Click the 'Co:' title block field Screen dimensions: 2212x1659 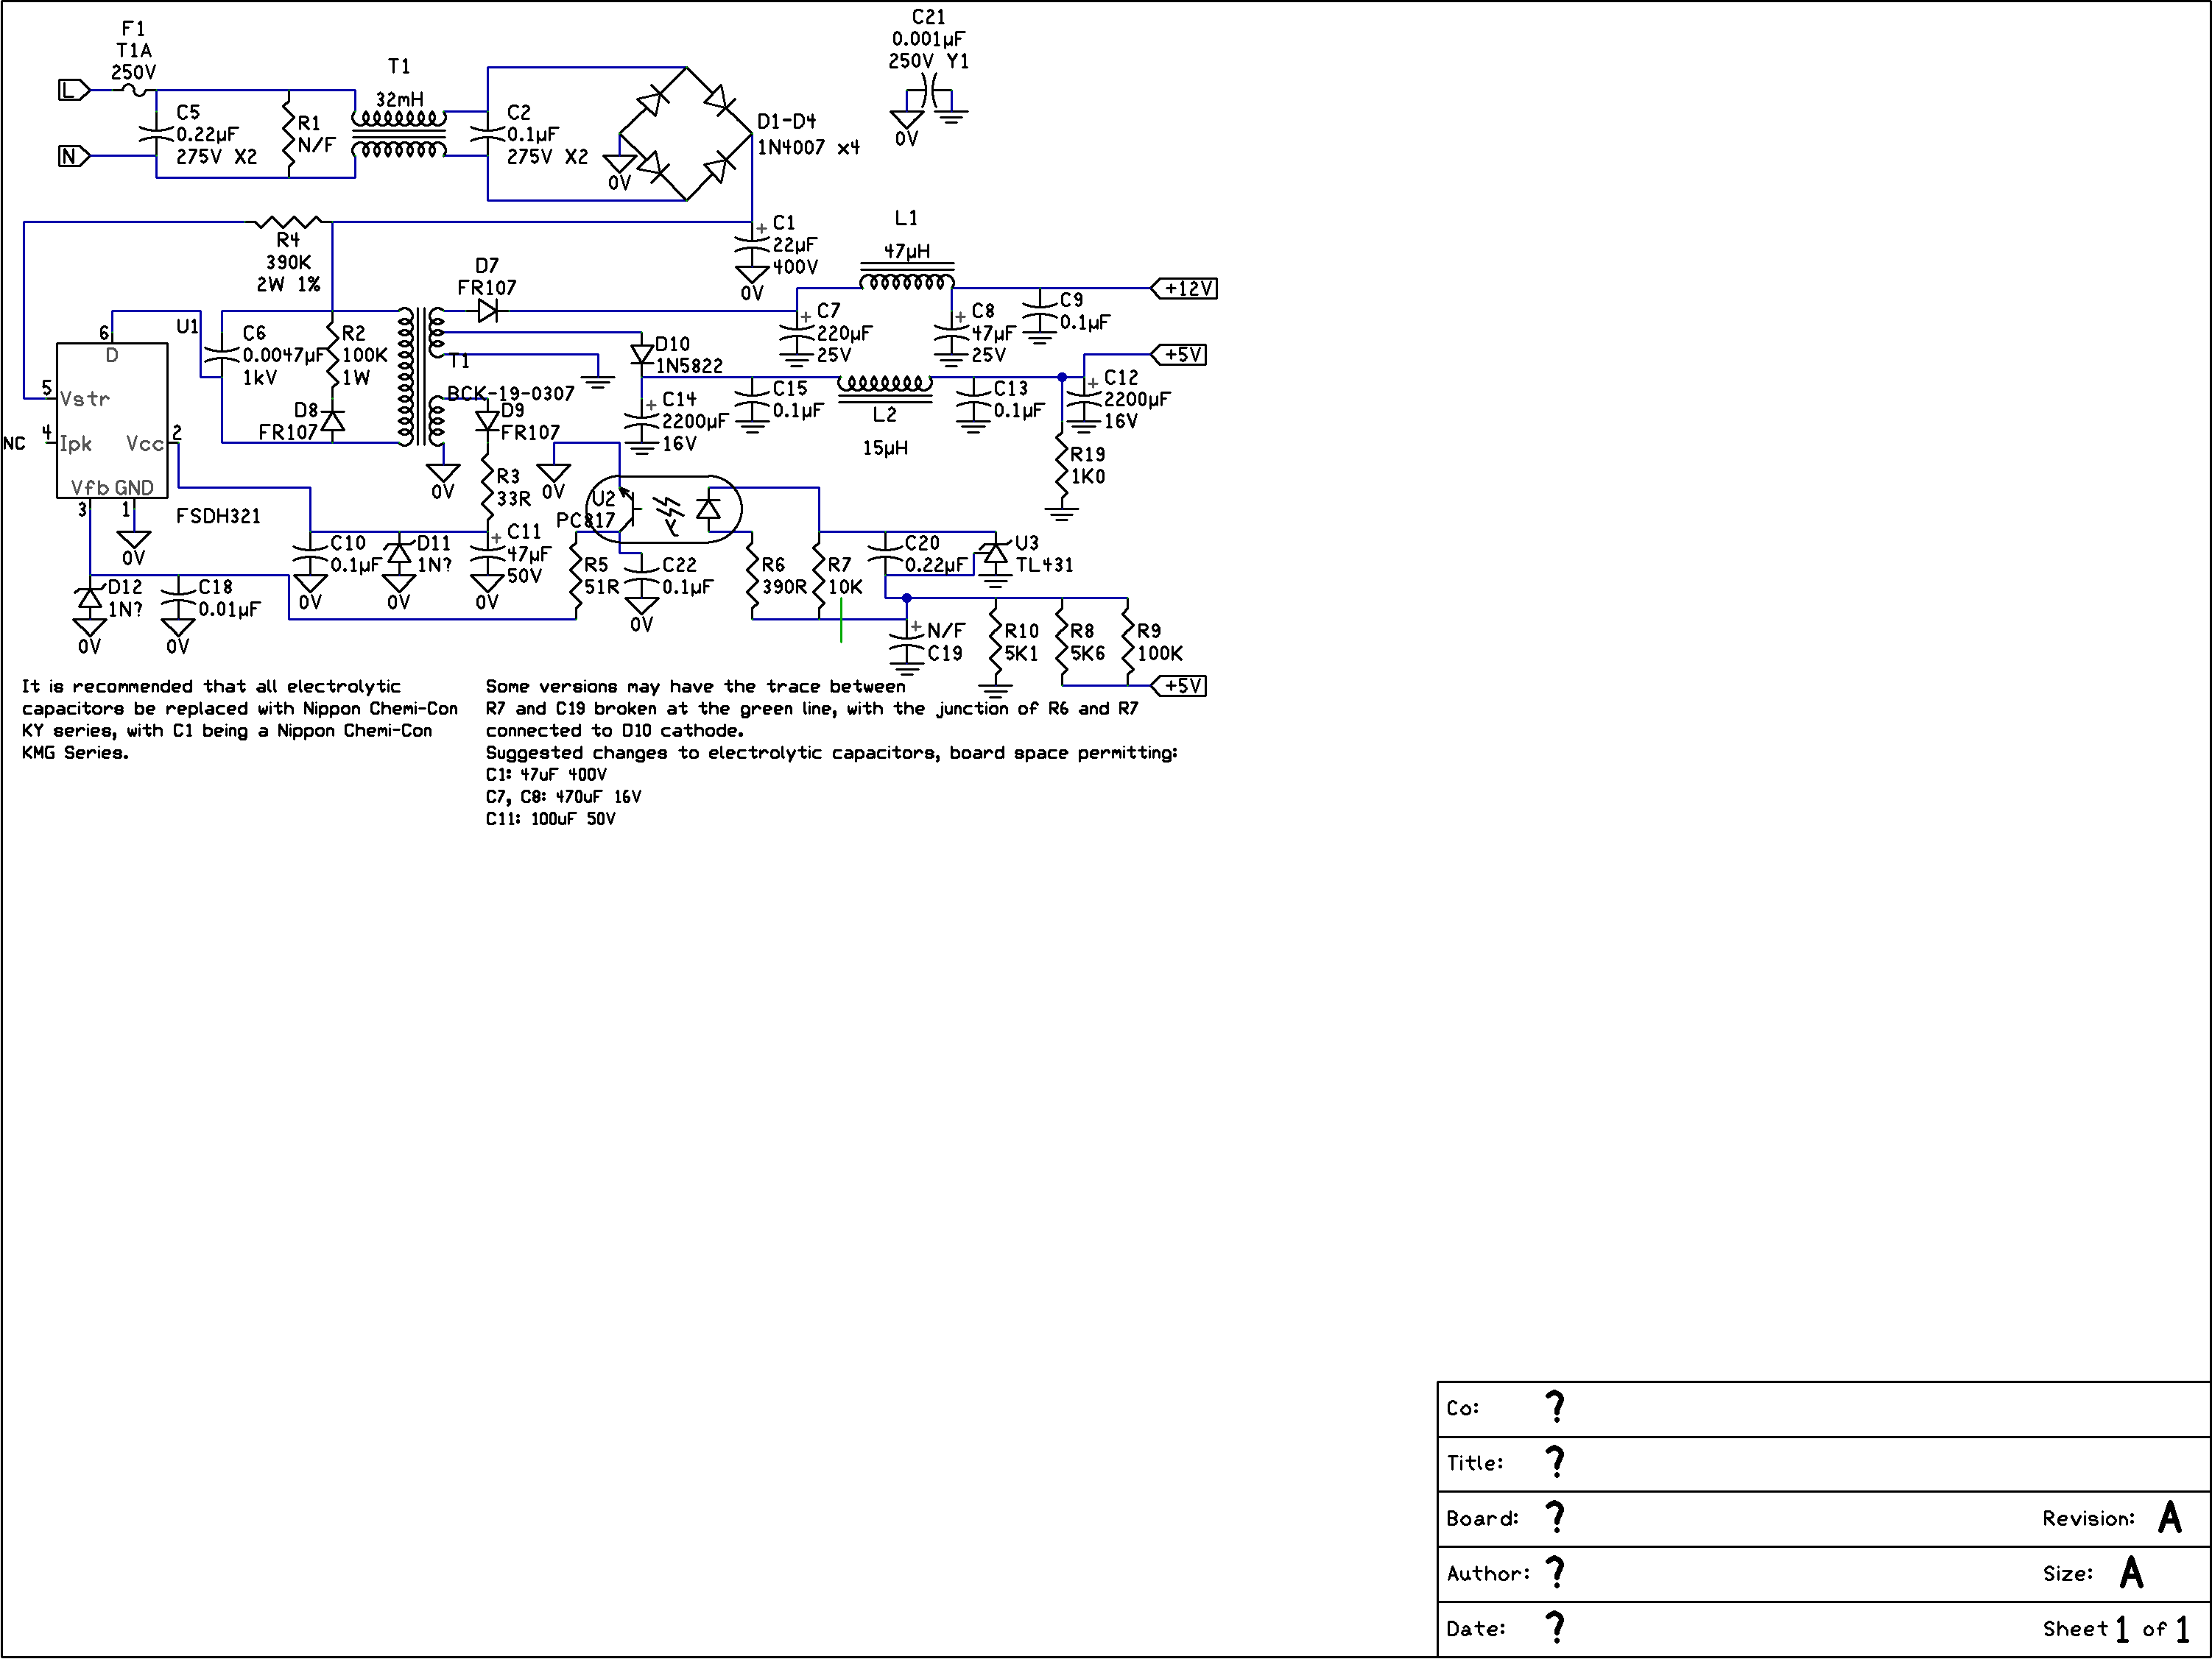pos(1823,1408)
